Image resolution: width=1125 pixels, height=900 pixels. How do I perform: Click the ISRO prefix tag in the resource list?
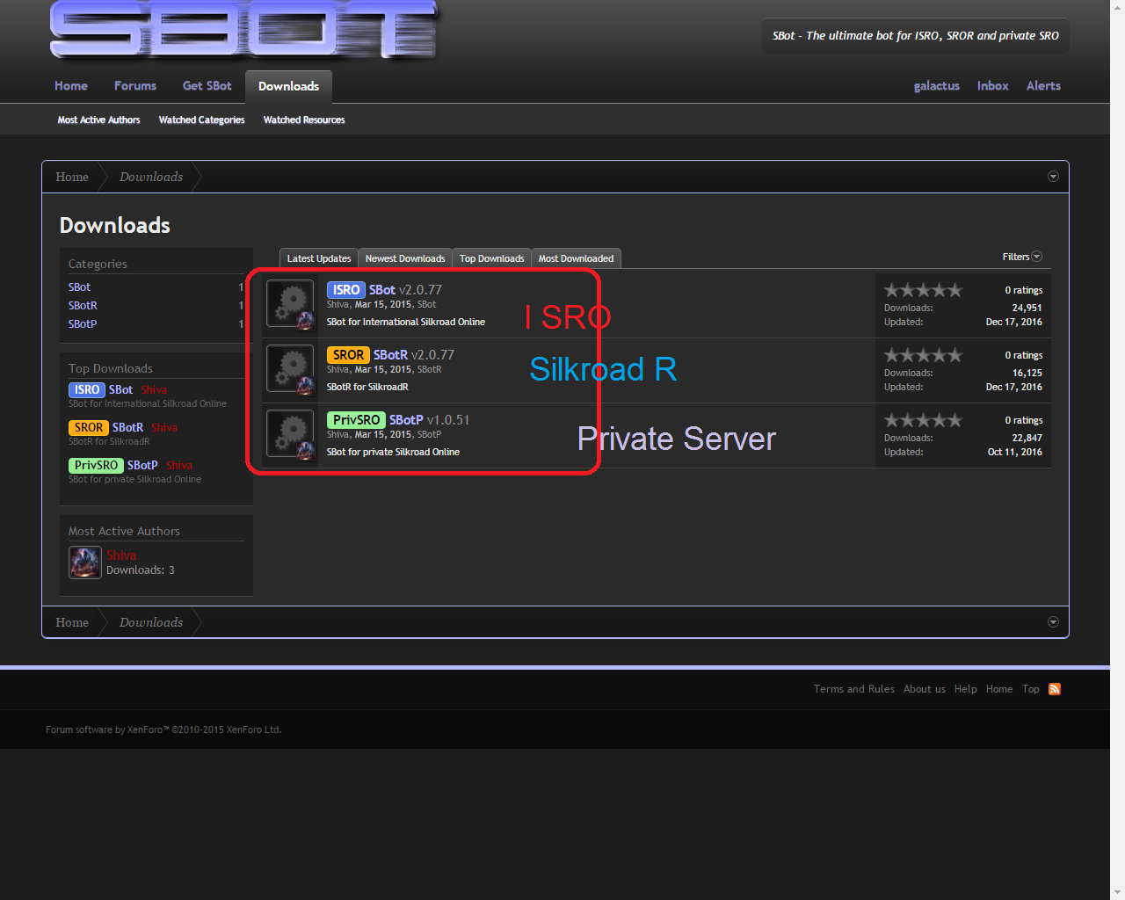tap(346, 290)
